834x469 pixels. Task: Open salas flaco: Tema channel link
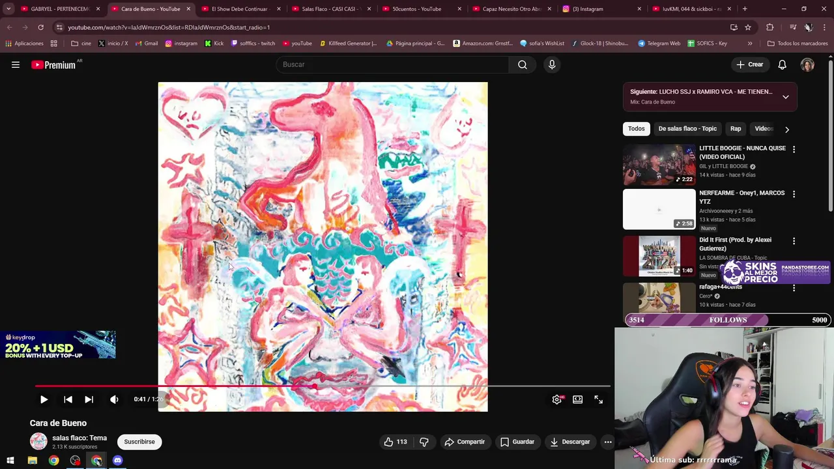79,438
